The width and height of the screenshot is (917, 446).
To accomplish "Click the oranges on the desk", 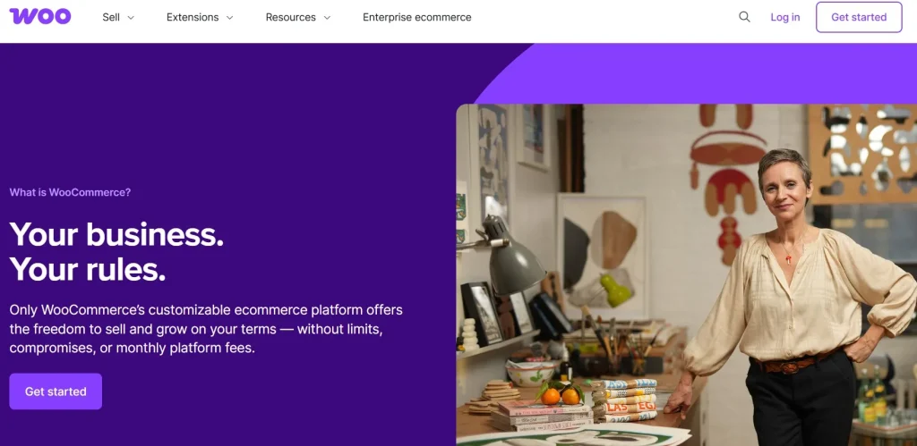I will [x=561, y=396].
